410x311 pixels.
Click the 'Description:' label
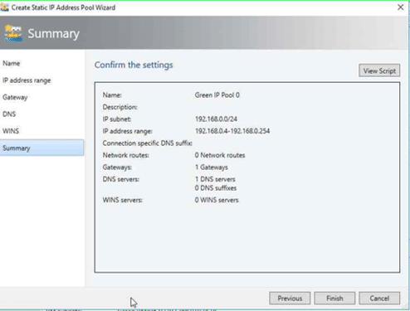click(120, 107)
